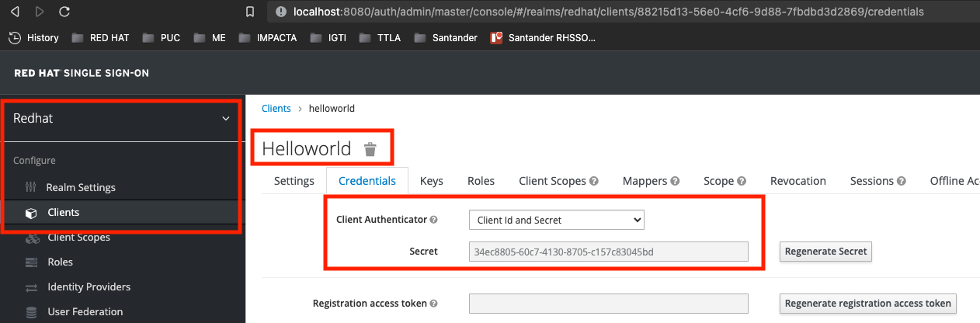Open the Client Authenticator dropdown
The width and height of the screenshot is (980, 323).
pos(557,220)
